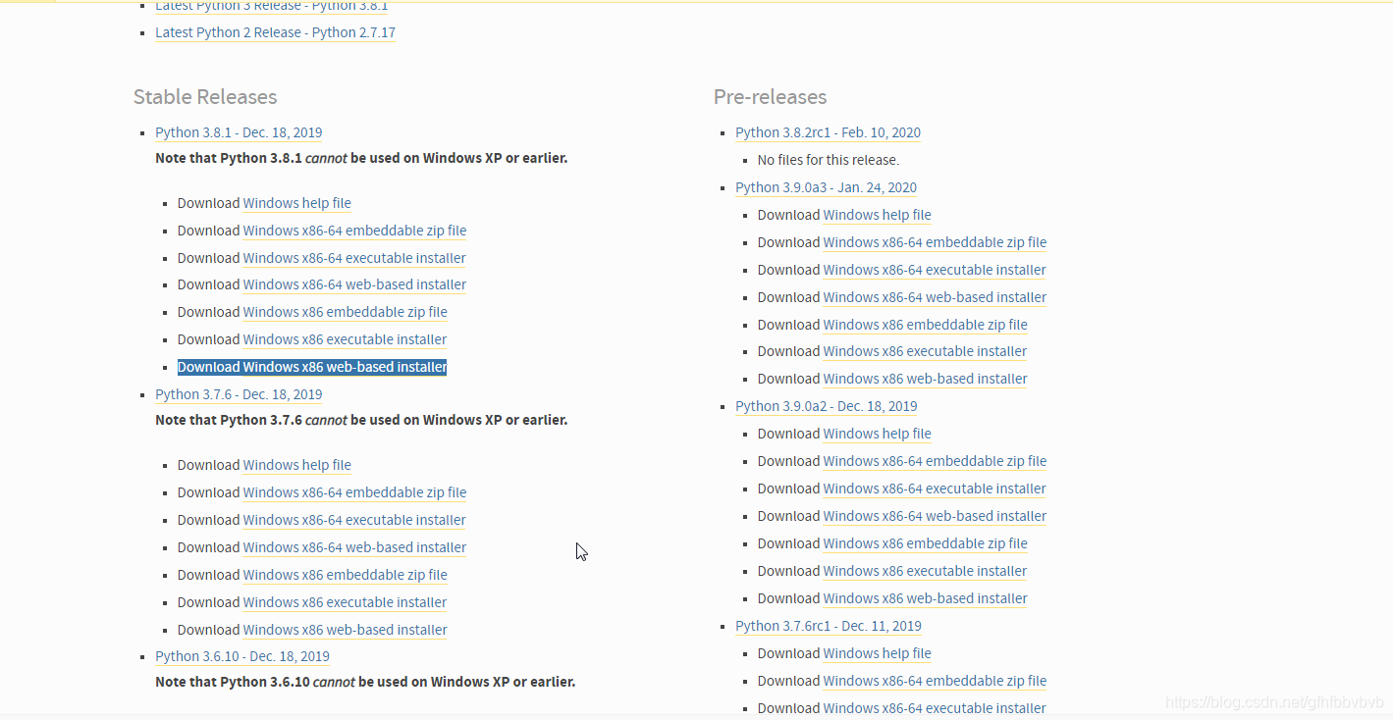The width and height of the screenshot is (1393, 720).
Task: Get Python 3.7.6 x86 web-based installer
Action: (x=345, y=630)
